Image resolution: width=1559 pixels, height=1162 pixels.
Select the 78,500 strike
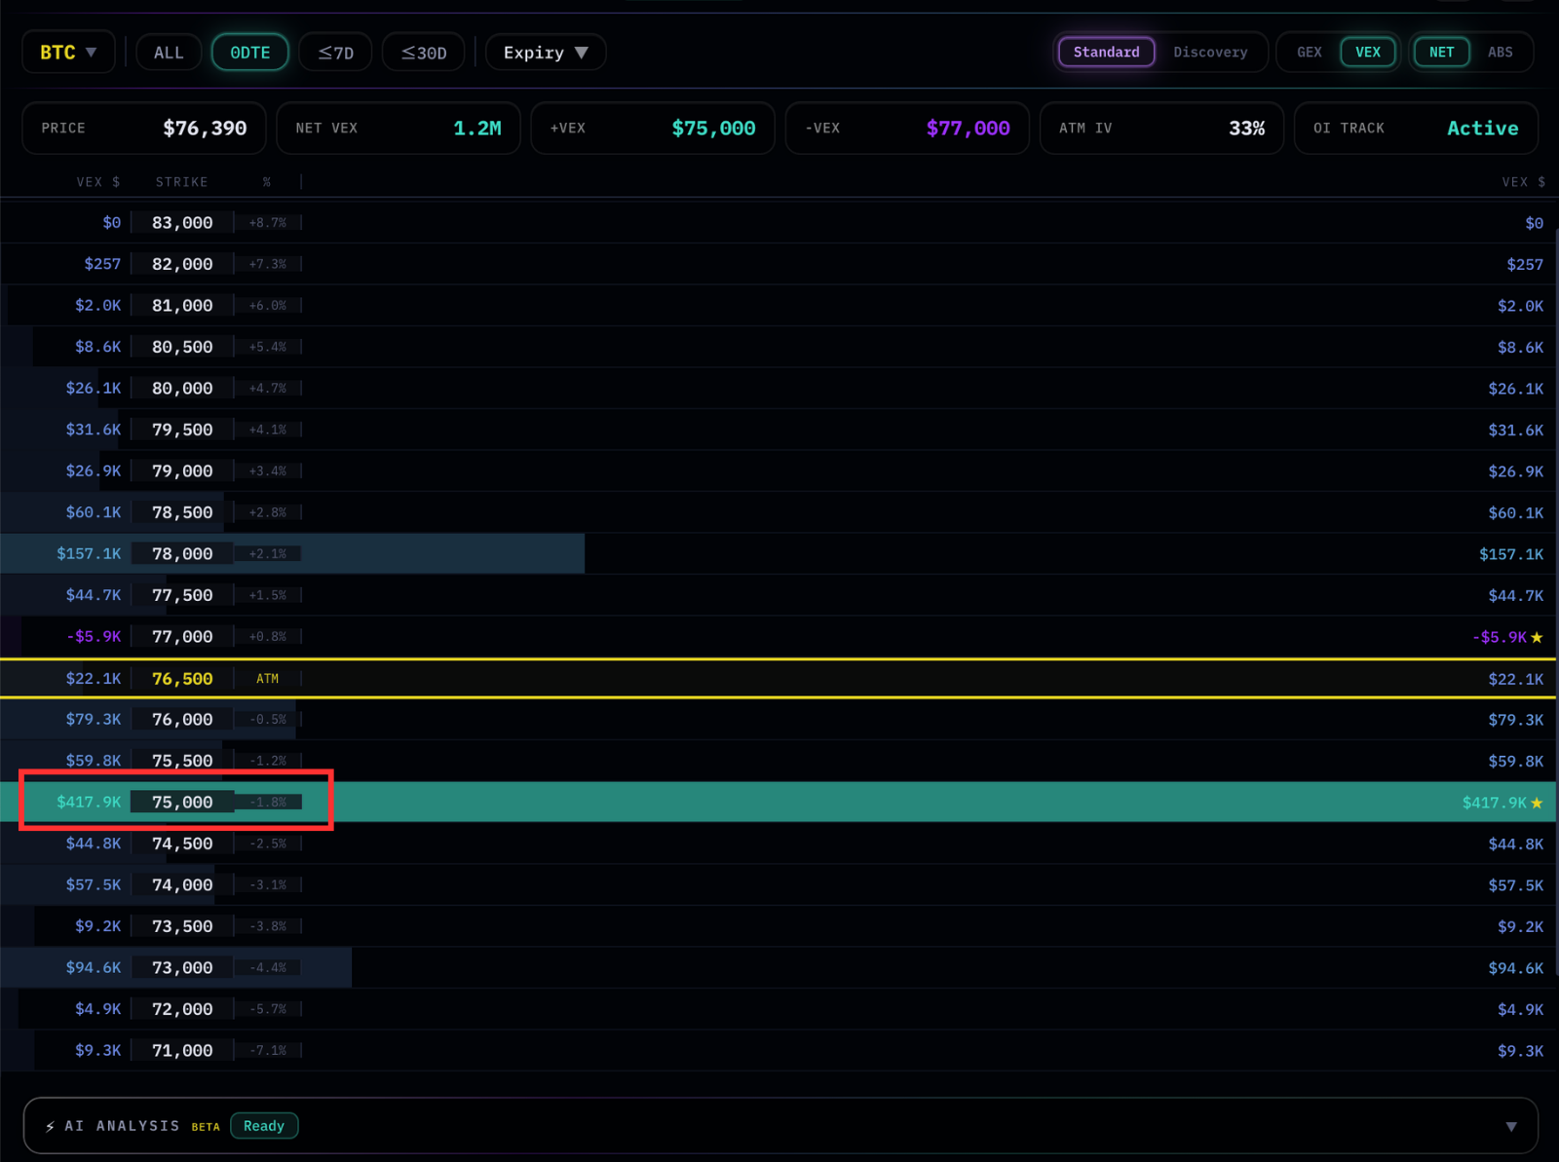182,512
